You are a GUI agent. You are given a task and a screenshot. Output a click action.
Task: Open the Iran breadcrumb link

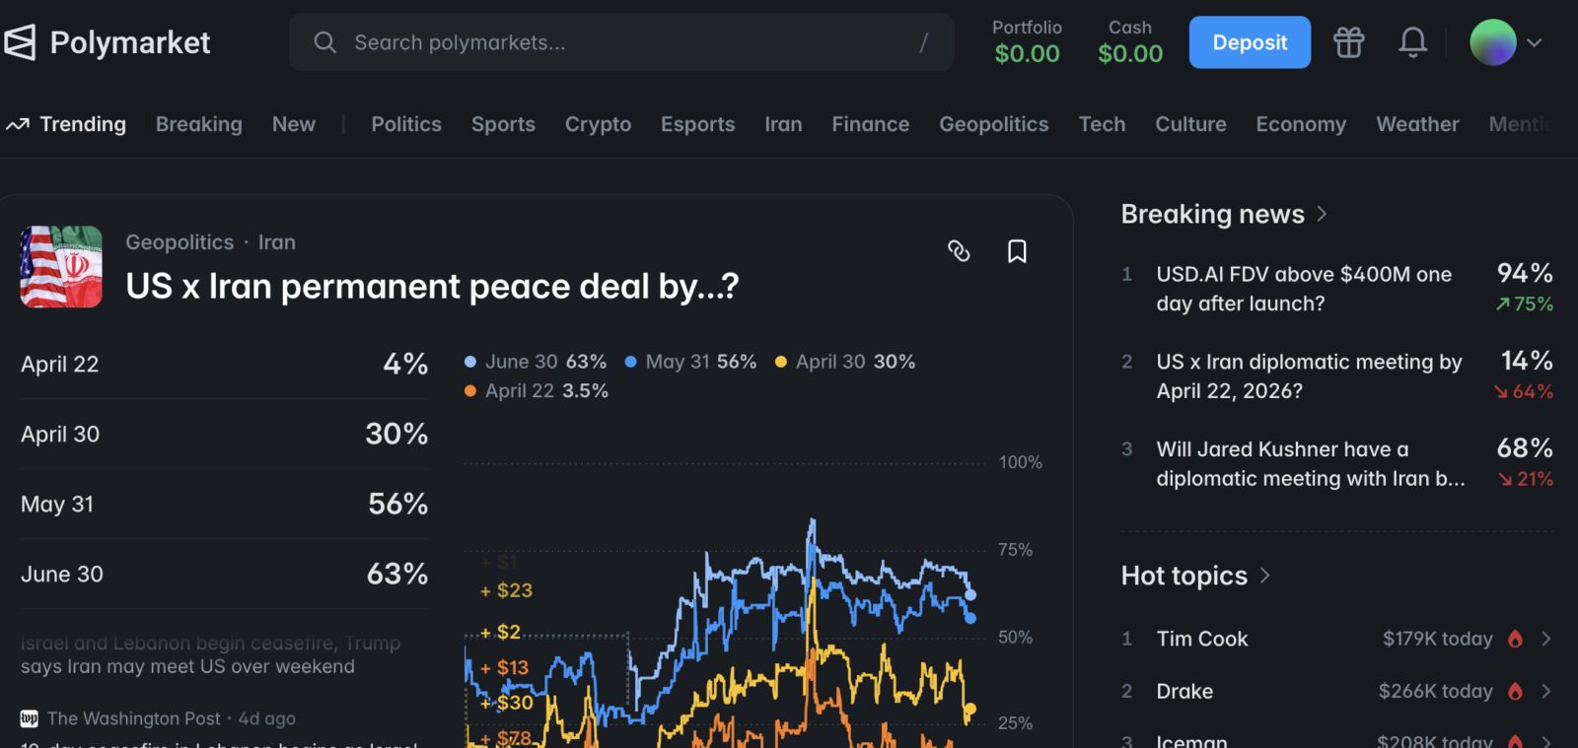277,242
